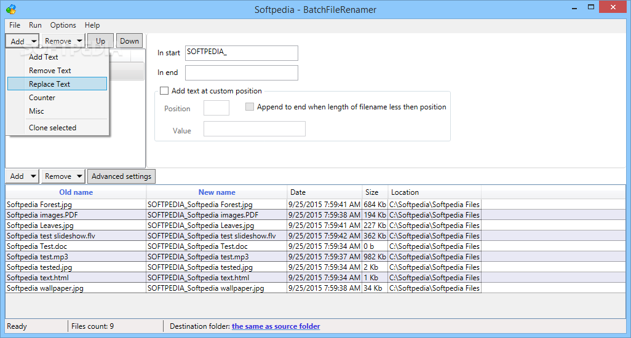Enable Add text at custom position checkbox
The image size is (631, 338).
tap(164, 91)
